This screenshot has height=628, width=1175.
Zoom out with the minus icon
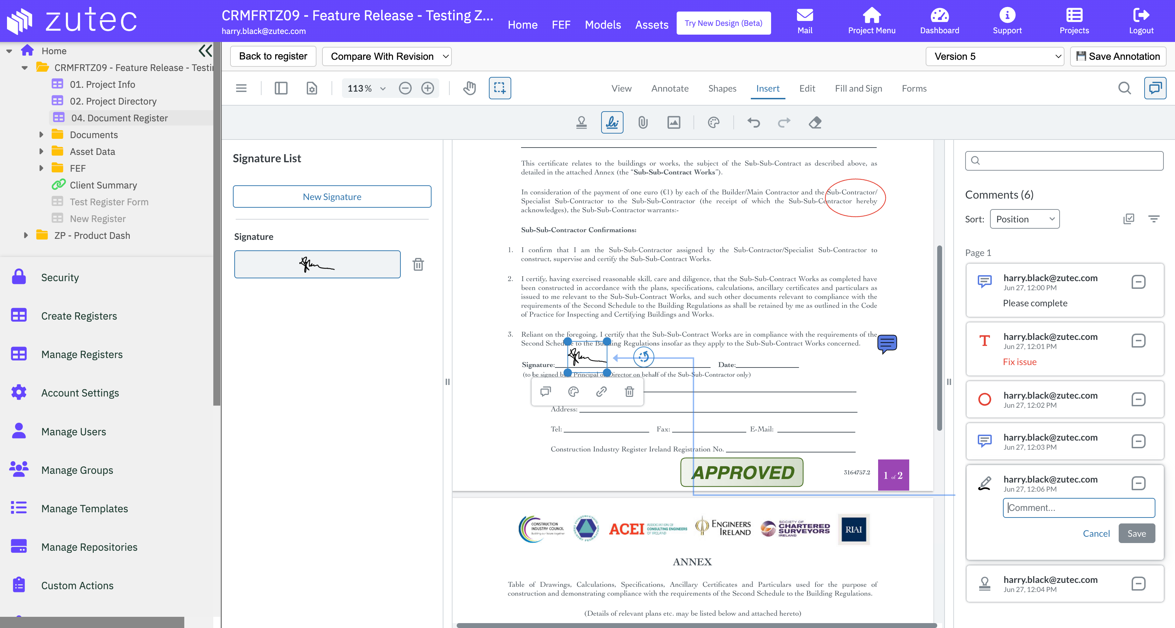tap(405, 88)
